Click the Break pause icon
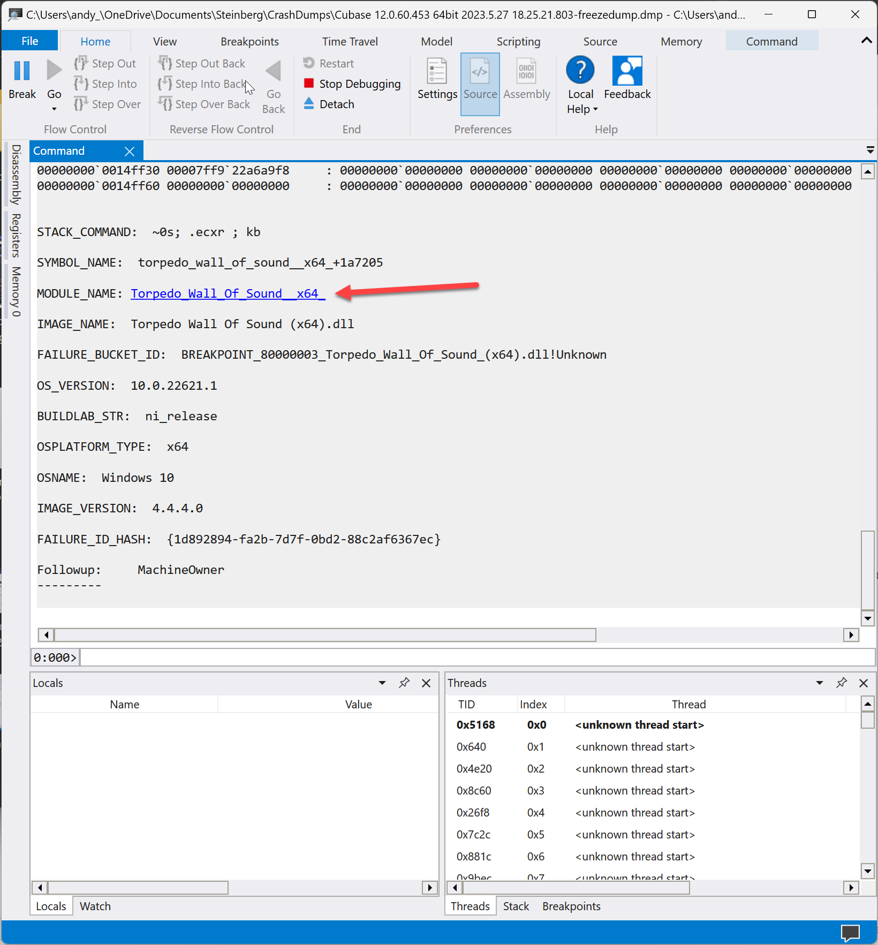Screen dimensions: 878x945 click(x=22, y=71)
